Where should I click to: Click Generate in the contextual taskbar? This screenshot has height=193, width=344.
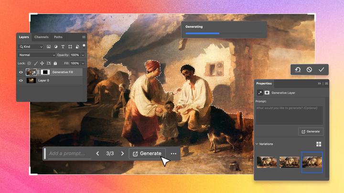tap(147, 153)
